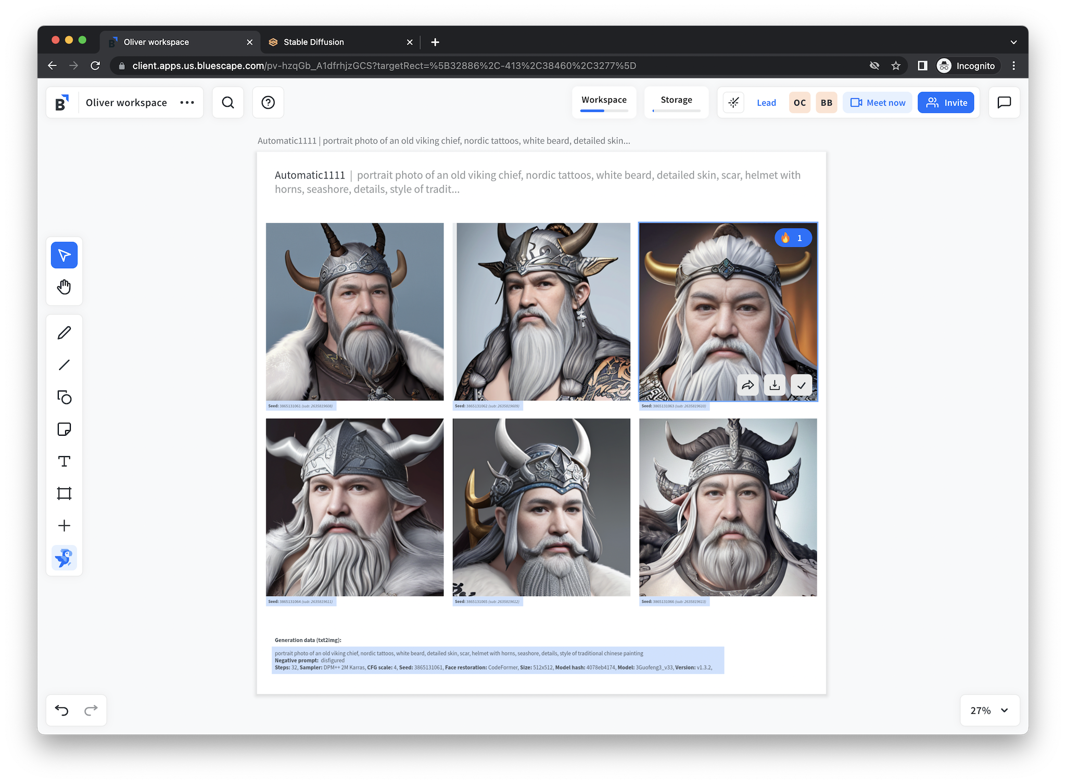Pick the Text tool
Image resolution: width=1066 pixels, height=784 pixels.
[64, 461]
